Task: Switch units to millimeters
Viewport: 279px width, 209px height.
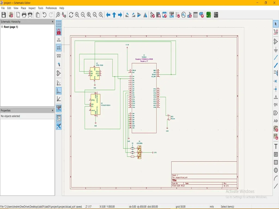Action: click(x=59, y=56)
